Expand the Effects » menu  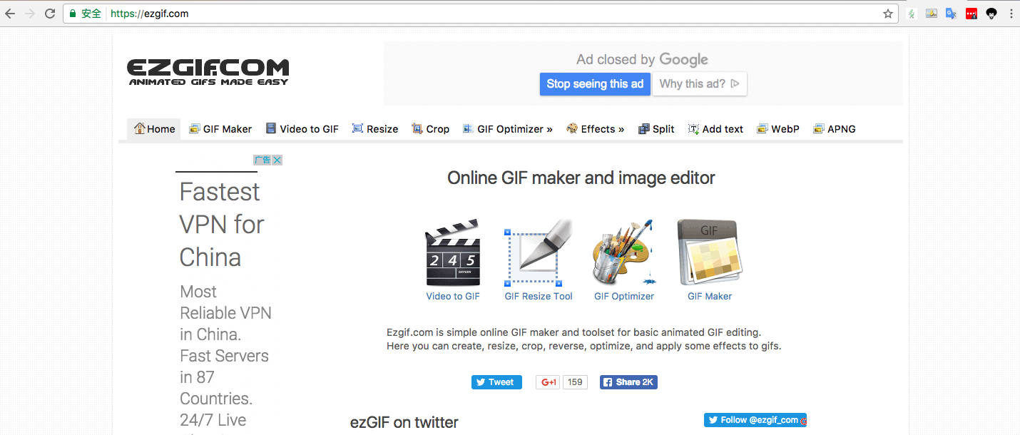(x=596, y=129)
